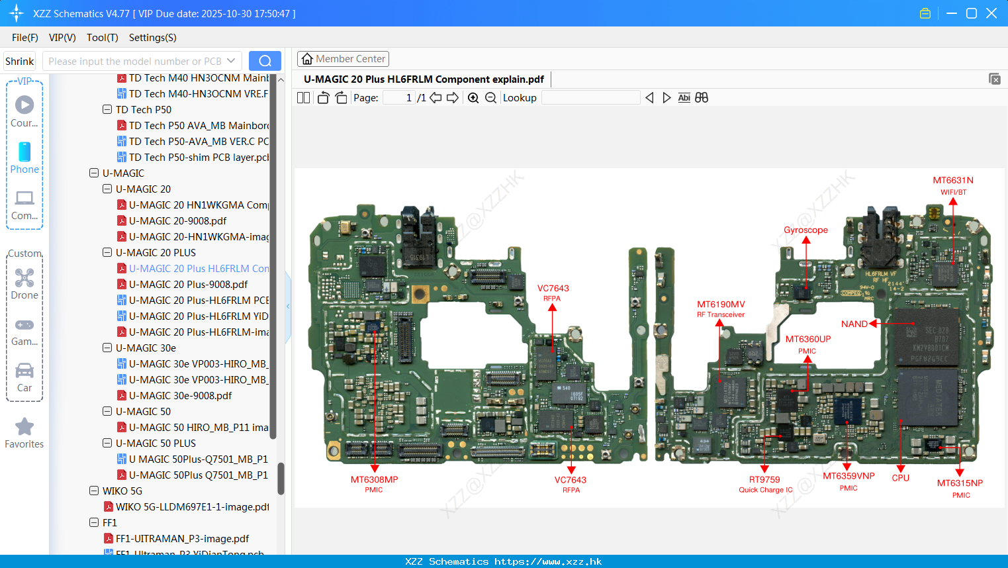The width and height of the screenshot is (1008, 568).
Task: Close the document tab panel icon
Action: tap(995, 79)
